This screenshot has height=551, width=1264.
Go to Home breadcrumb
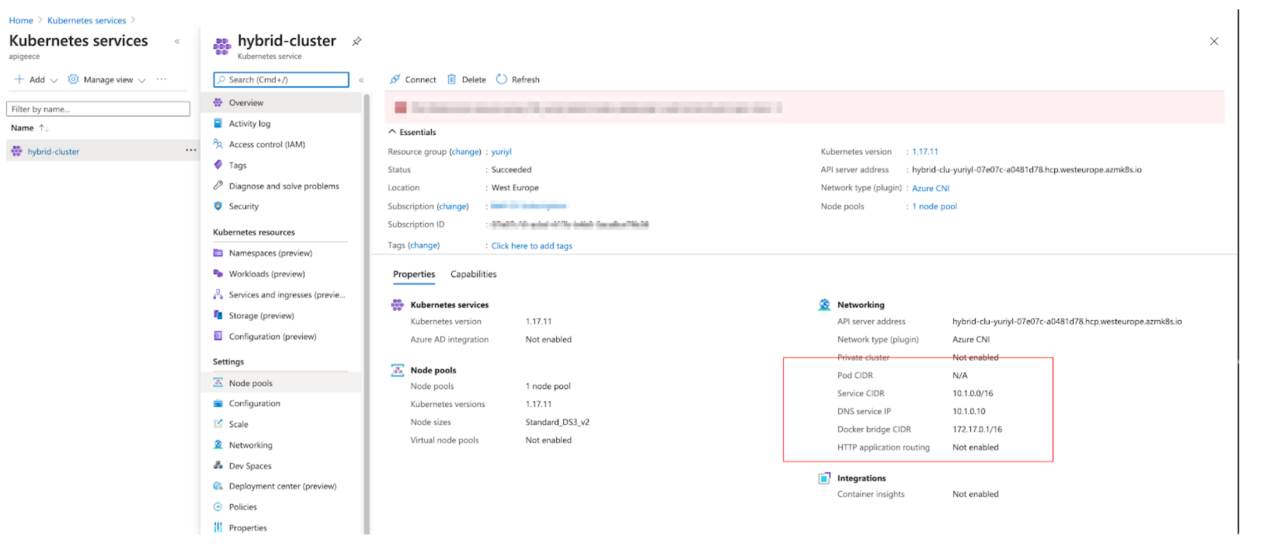point(21,20)
